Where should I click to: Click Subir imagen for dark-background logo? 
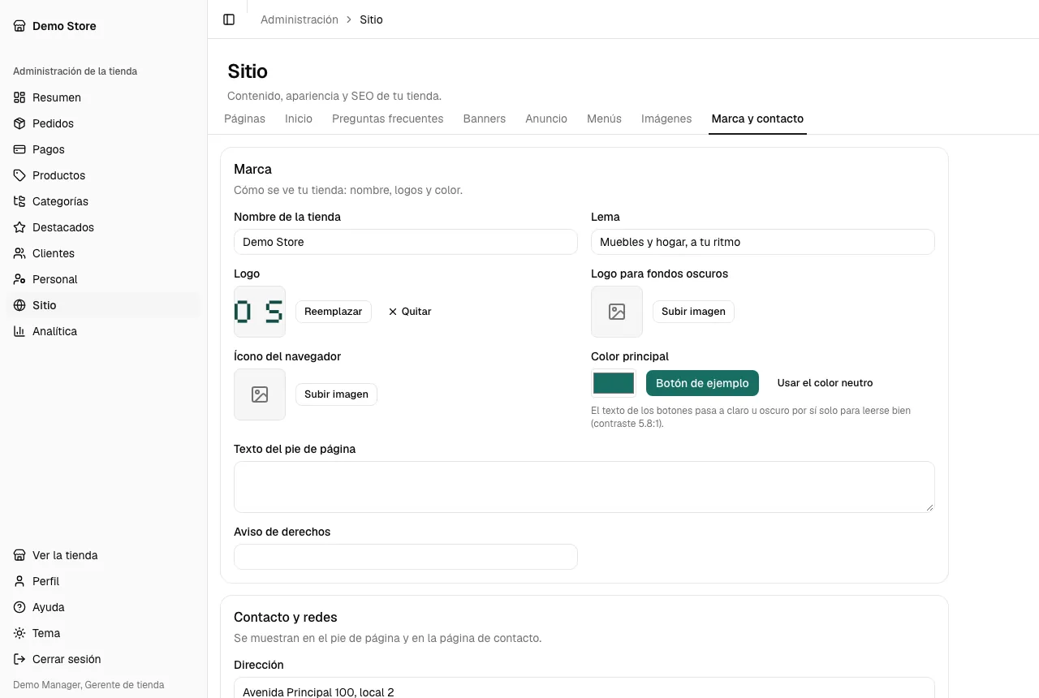(693, 312)
